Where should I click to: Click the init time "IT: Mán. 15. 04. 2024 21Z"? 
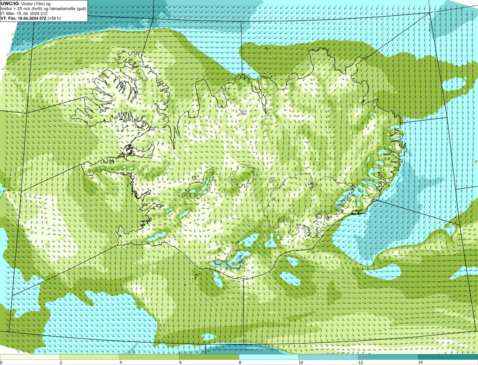[x=24, y=13]
